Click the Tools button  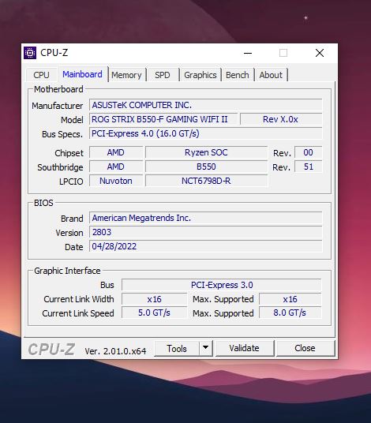(177, 349)
